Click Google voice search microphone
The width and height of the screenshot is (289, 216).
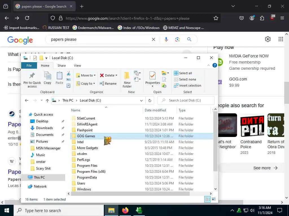point(166,39)
